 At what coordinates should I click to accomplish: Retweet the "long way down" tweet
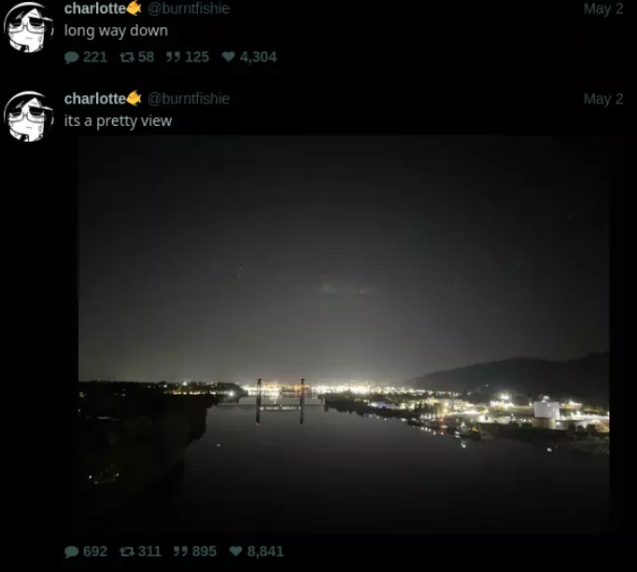(x=126, y=57)
